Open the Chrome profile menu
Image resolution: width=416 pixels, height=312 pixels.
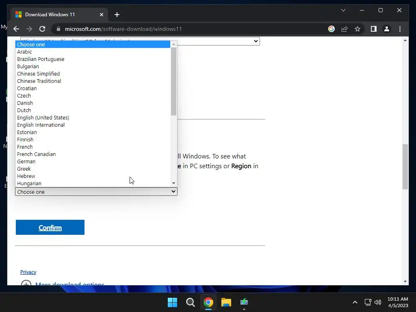pos(387,29)
